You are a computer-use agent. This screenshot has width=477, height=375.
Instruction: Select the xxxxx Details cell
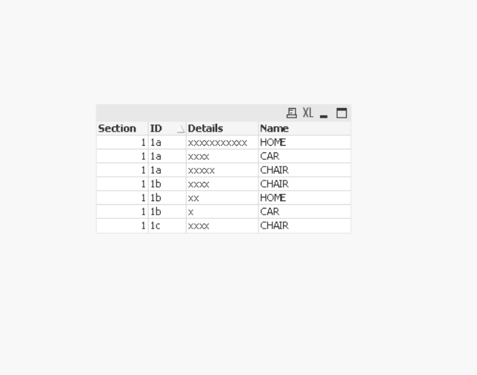(201, 170)
